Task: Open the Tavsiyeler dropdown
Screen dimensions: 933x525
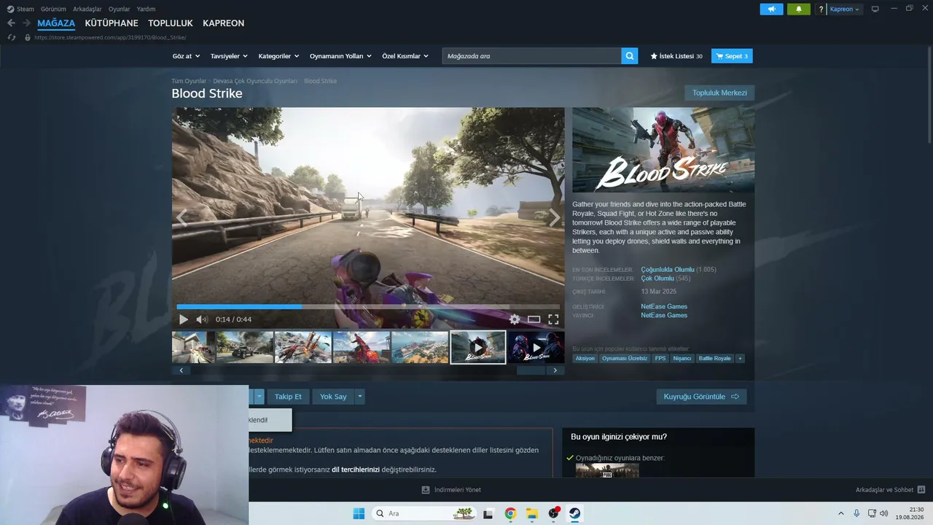Action: (x=229, y=56)
